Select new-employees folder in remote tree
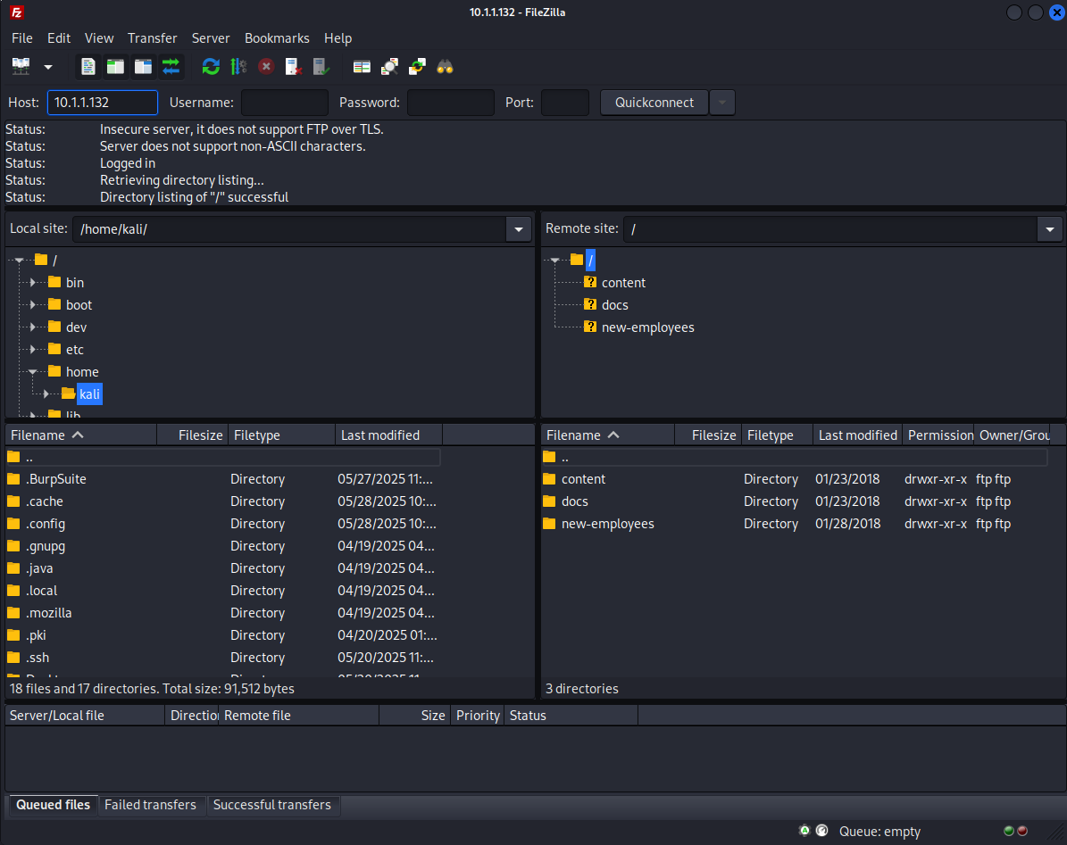The height and width of the screenshot is (845, 1067). [648, 327]
